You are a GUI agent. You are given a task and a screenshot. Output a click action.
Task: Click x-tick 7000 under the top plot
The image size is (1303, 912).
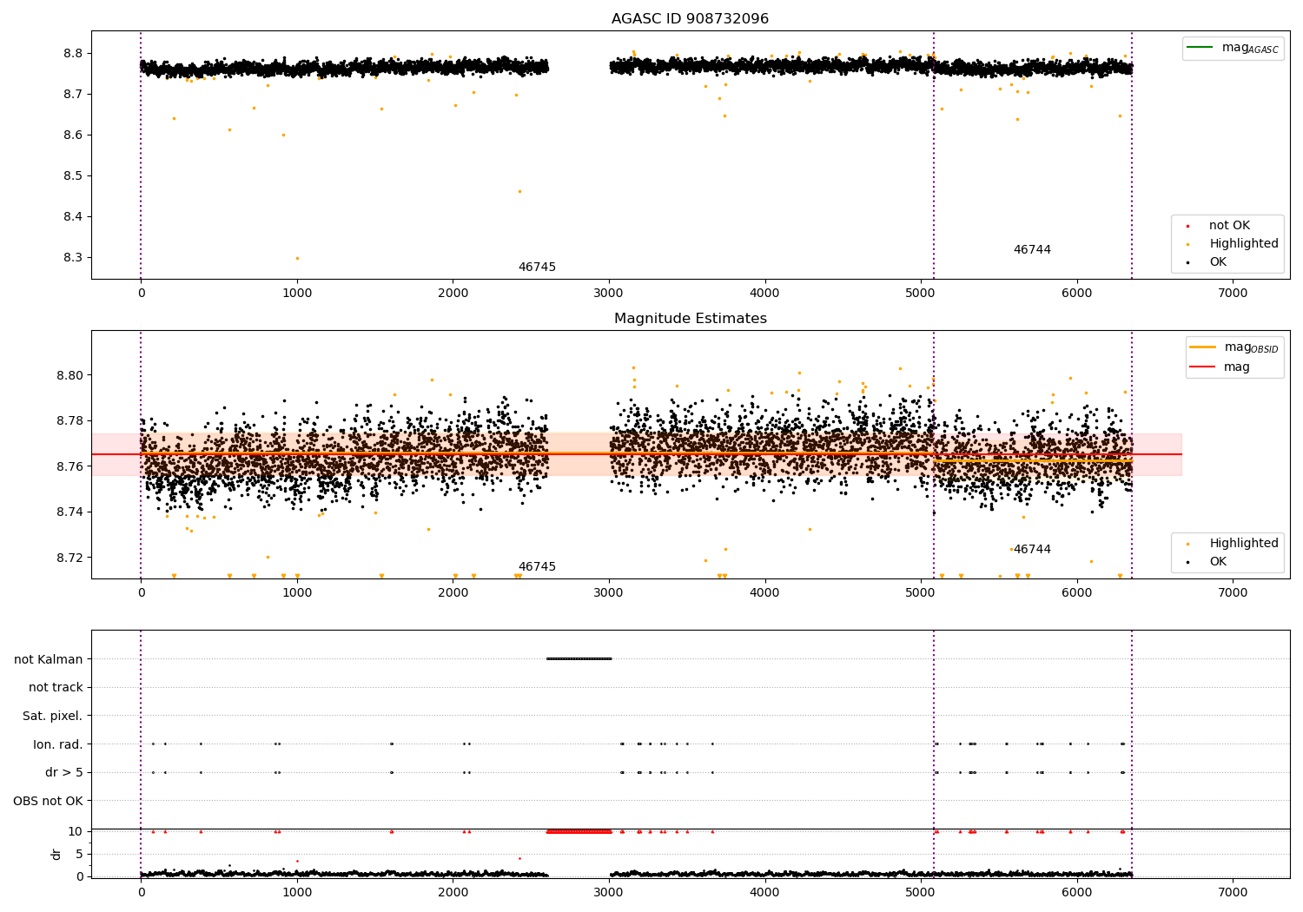click(x=1233, y=294)
